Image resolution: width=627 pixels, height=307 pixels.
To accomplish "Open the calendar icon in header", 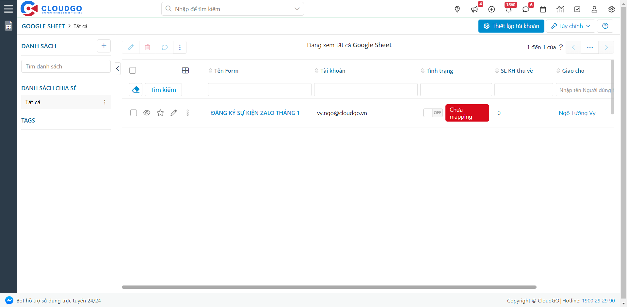I will 543,9.
